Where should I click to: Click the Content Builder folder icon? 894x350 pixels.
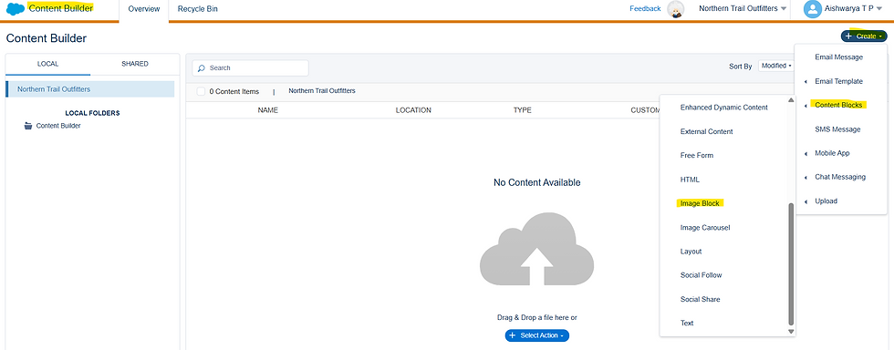(28, 126)
